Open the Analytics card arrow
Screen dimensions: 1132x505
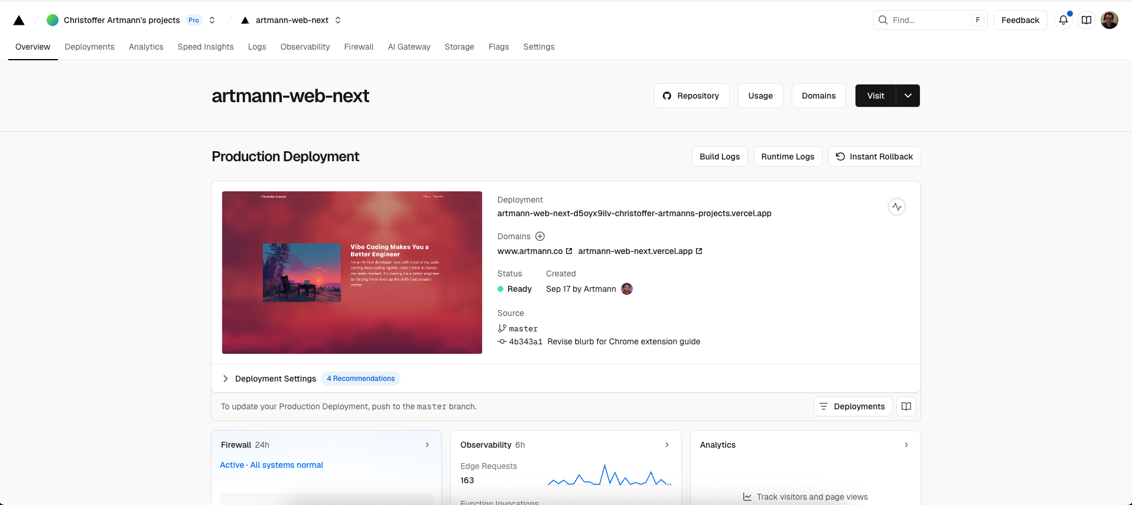[x=906, y=445]
